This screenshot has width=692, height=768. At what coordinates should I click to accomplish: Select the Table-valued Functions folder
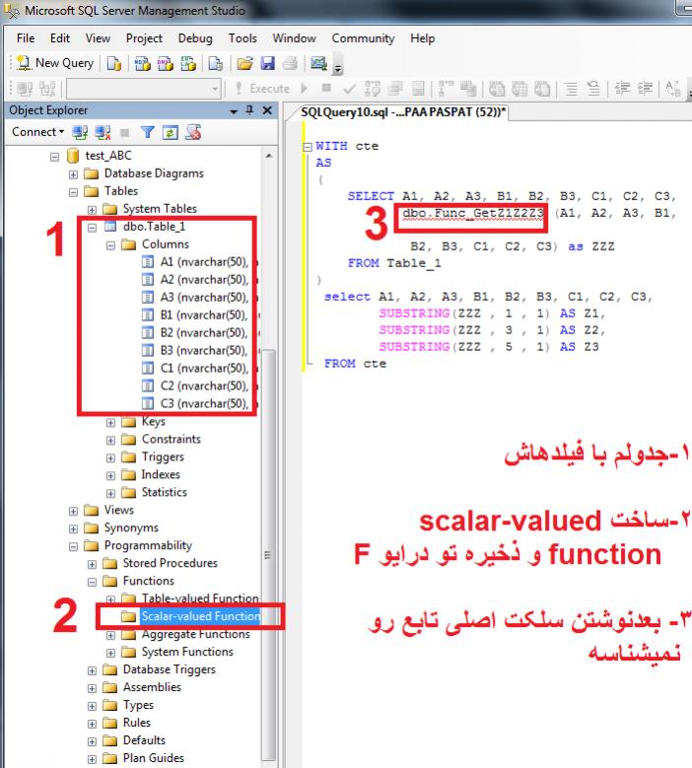pos(190,598)
